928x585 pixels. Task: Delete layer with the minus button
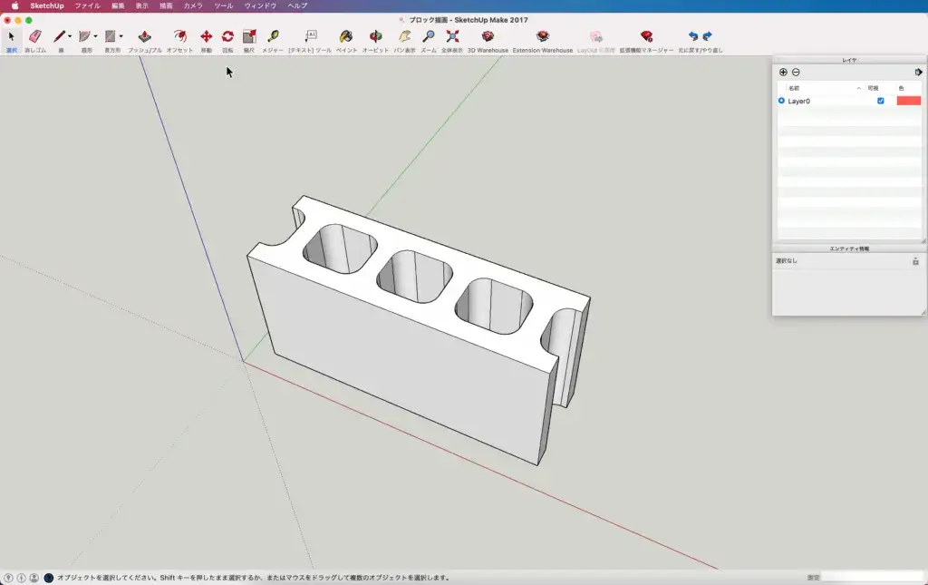click(796, 73)
